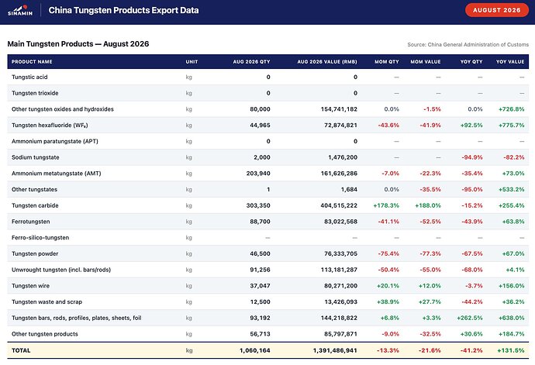Select 'Ammonium metatungstate (AMT)' row name
The image size is (535, 365).
click(57, 174)
